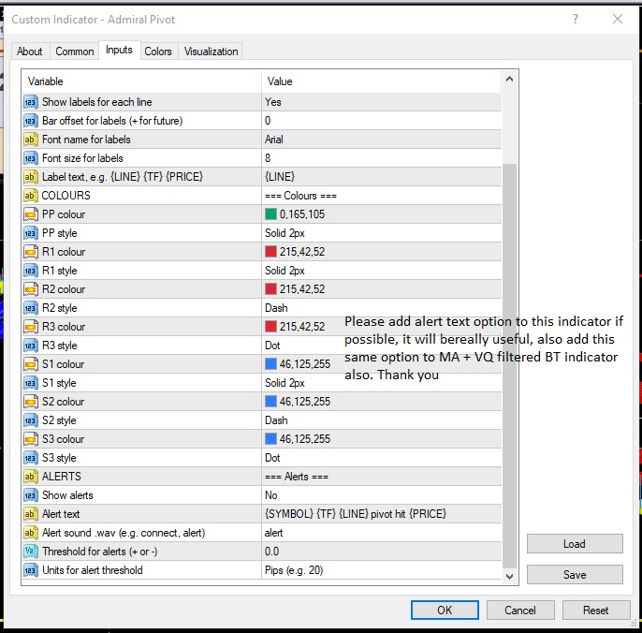Screen dimensions: 642x633
Task: Click the icon beside Show alerts
Action: [31, 495]
